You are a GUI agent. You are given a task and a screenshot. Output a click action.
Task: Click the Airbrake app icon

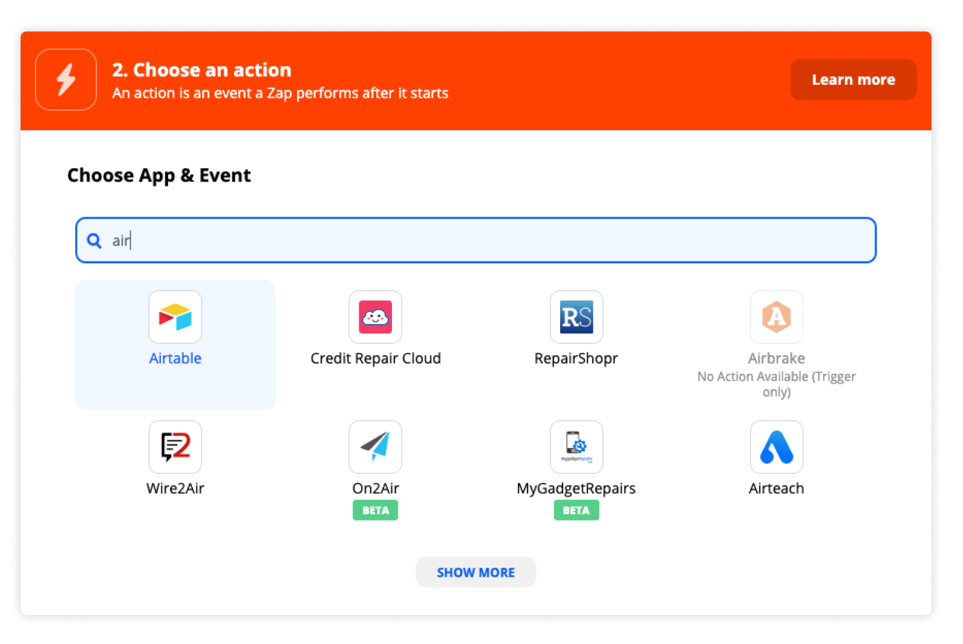point(776,317)
